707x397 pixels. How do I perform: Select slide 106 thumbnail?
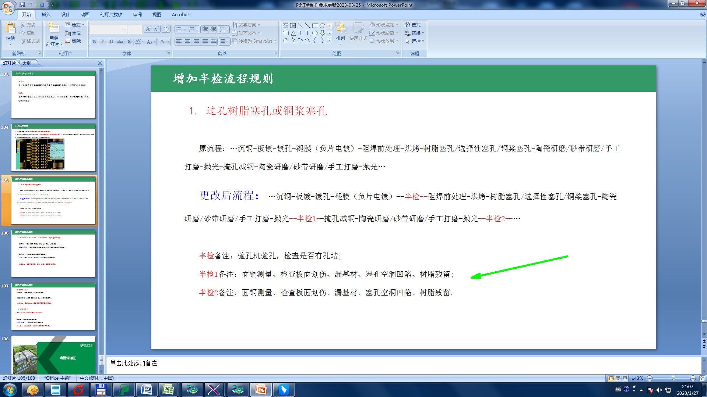[53, 253]
